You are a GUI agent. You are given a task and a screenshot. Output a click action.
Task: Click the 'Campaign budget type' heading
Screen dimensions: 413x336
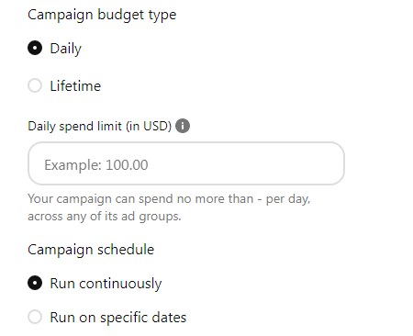102,15
